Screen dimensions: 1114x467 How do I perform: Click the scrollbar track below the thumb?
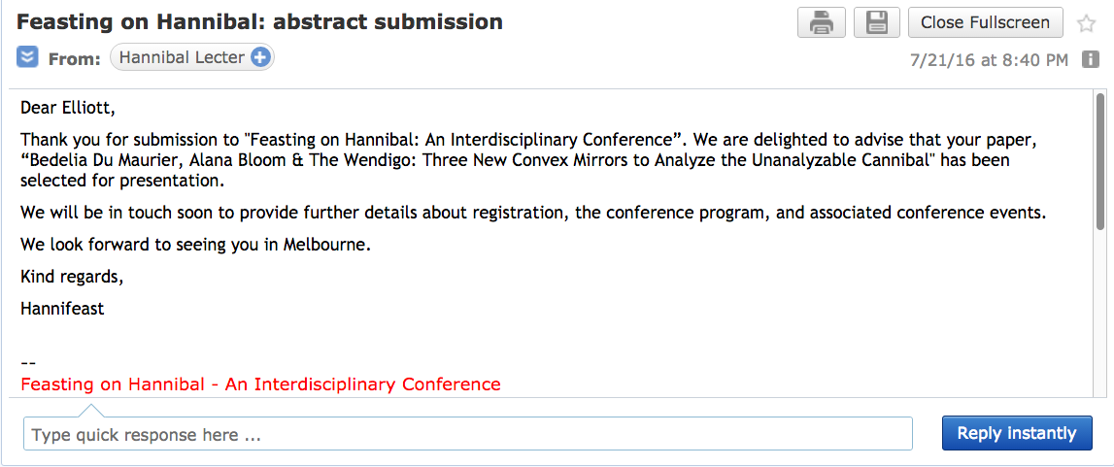pyautogui.click(x=1099, y=313)
